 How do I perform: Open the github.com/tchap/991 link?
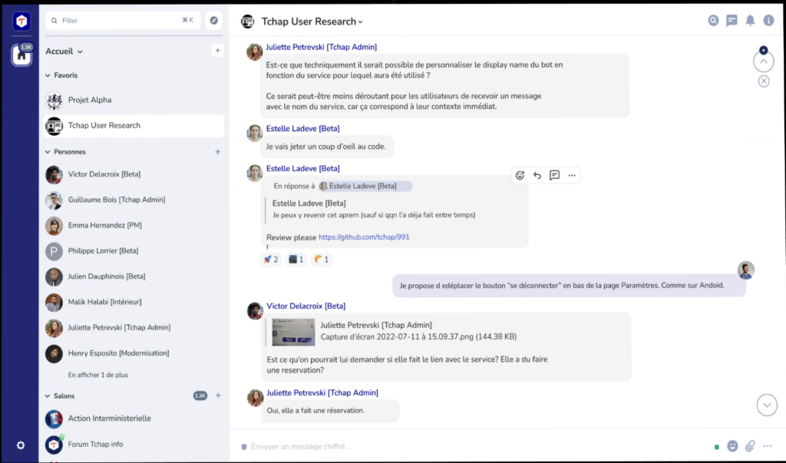pyautogui.click(x=364, y=237)
